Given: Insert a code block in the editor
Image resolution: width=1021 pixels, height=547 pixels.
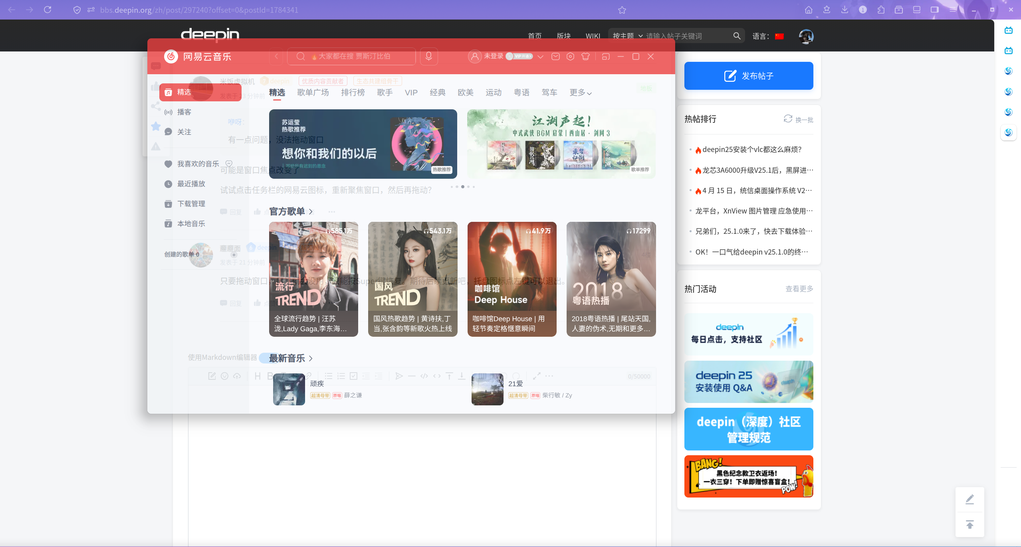Looking at the screenshot, I should [x=424, y=376].
